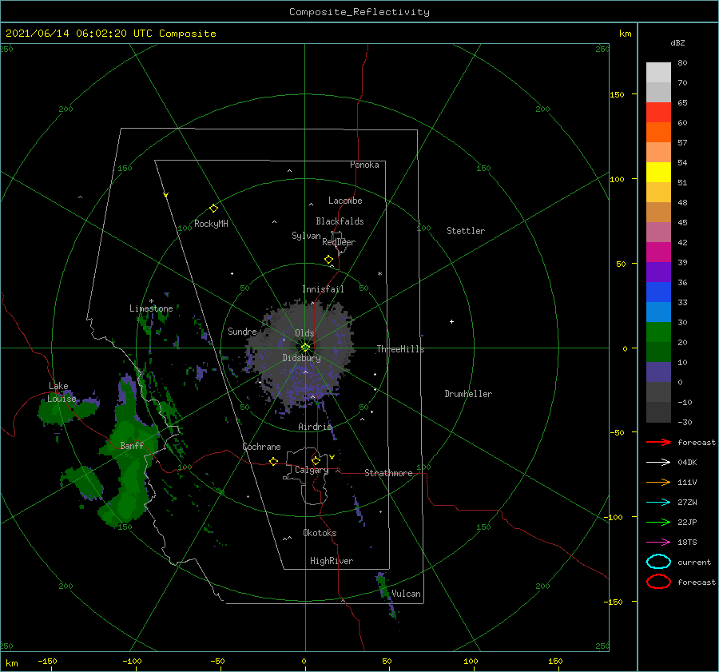This screenshot has height=672, width=719.
Task: Click the km unit label at bottom left
Action: coord(11,663)
